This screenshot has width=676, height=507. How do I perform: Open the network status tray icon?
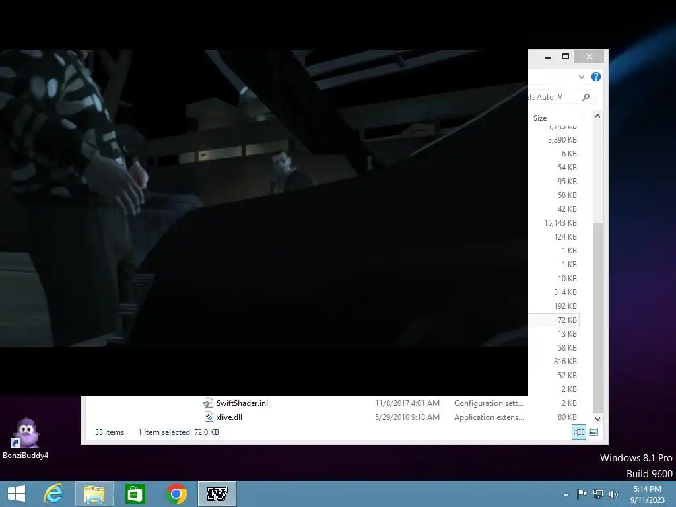(597, 494)
